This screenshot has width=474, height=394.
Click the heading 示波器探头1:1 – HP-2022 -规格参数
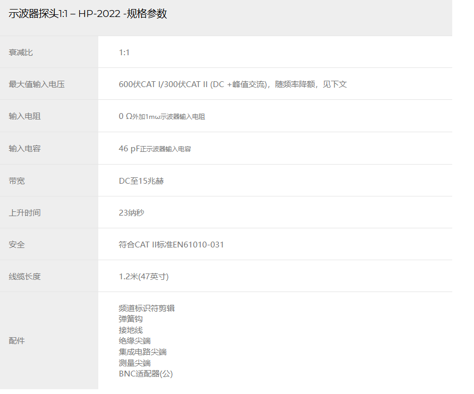click(x=88, y=14)
